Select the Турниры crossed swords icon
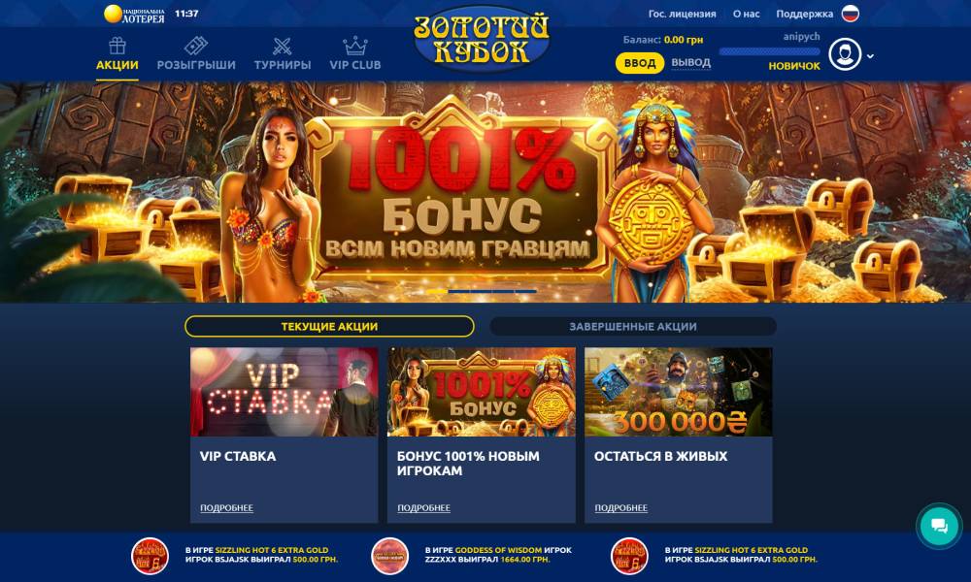971x582 pixels. tap(283, 46)
